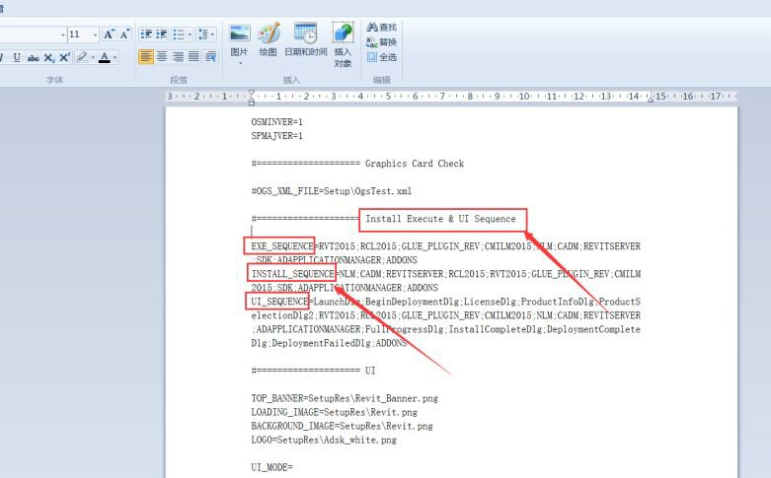Apply text highlight color
771x478 pixels.
click(x=82, y=57)
